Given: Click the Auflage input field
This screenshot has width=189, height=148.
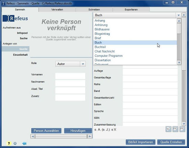Looking at the screenshot, I should (x=150, y=72).
